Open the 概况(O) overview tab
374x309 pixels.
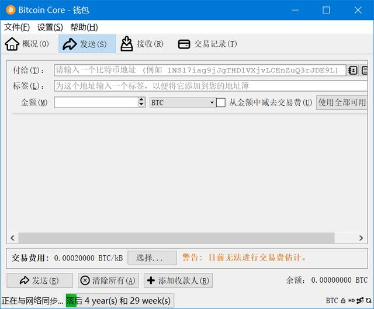pyautogui.click(x=27, y=44)
